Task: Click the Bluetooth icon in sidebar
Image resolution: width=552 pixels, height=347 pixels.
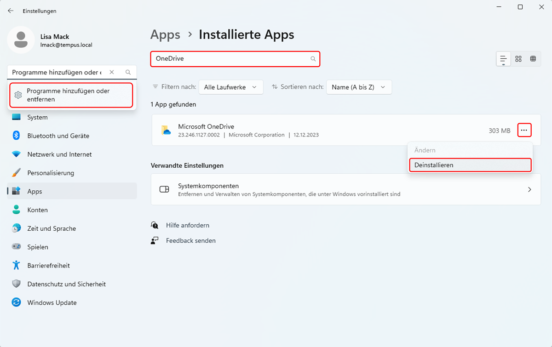Action: point(17,136)
